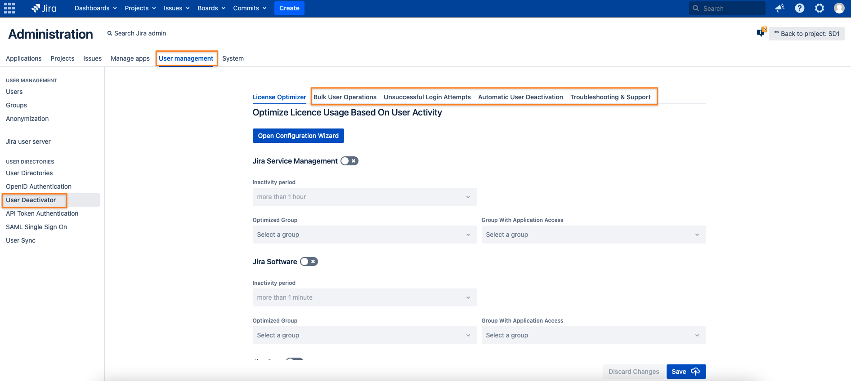851x381 pixels.
Task: Open Groups in the sidebar
Action: pos(16,105)
